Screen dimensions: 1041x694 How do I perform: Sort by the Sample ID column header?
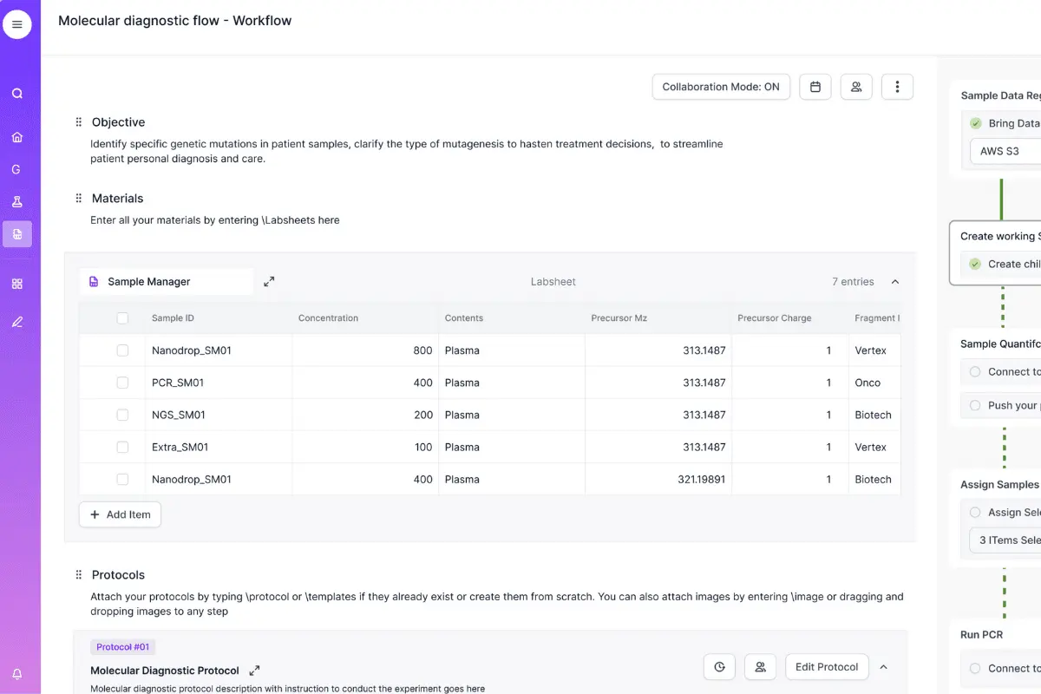173,318
